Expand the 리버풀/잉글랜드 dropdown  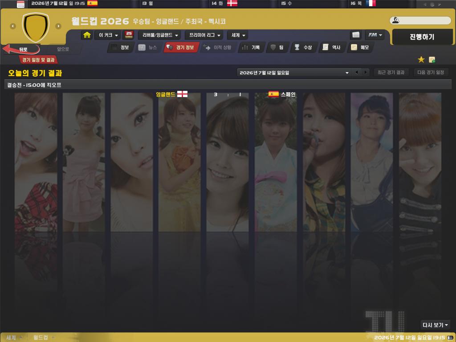coord(160,35)
